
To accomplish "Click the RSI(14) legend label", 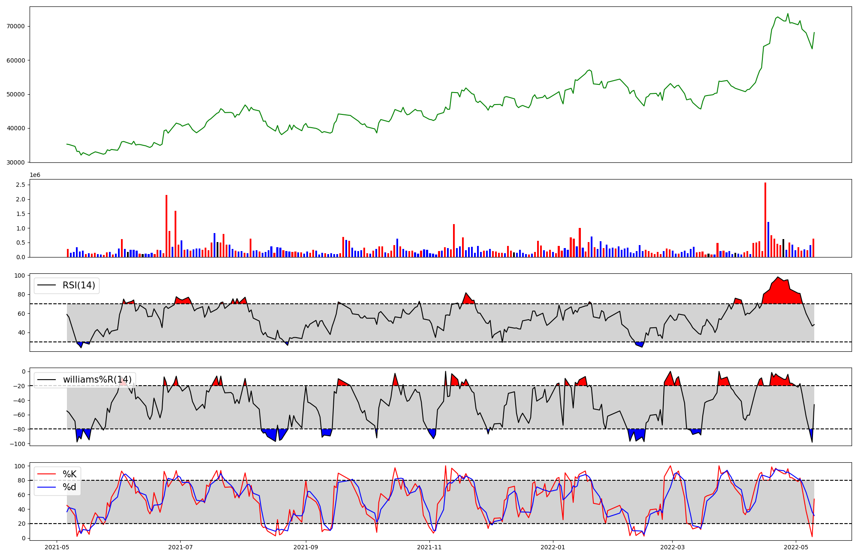I will click(79, 285).
